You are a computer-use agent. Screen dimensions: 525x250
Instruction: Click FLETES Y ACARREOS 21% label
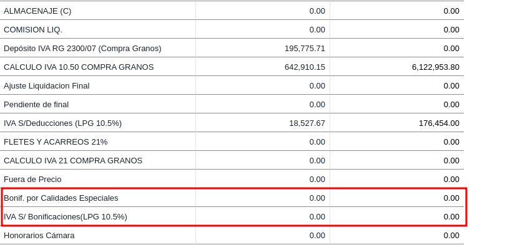pyautogui.click(x=56, y=142)
